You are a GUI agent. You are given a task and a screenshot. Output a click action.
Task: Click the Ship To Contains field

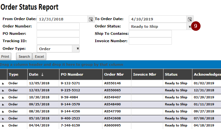pos(150,34)
